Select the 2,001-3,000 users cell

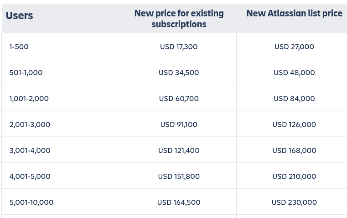coord(30,124)
